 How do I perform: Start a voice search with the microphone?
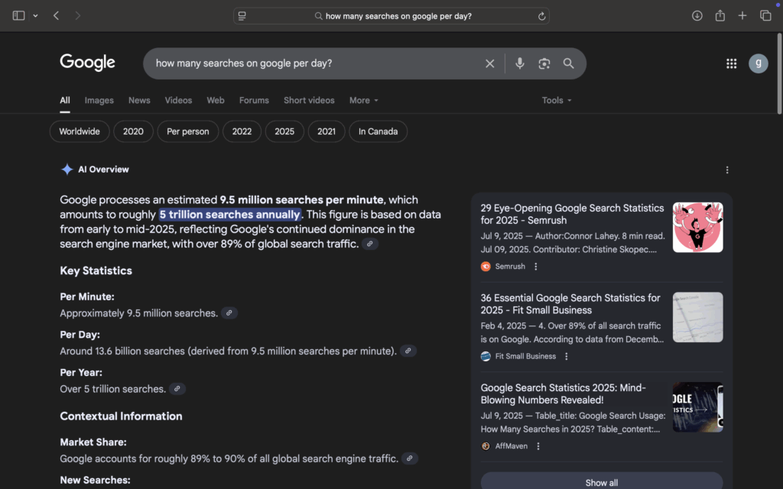(x=520, y=63)
